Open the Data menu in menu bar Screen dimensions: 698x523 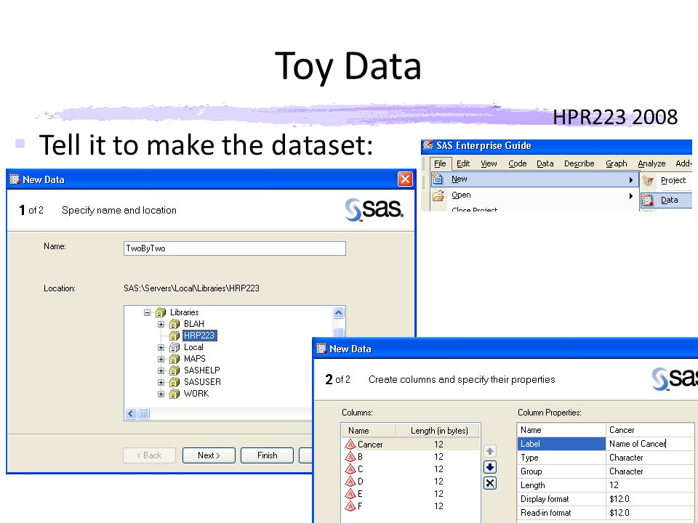point(545,163)
